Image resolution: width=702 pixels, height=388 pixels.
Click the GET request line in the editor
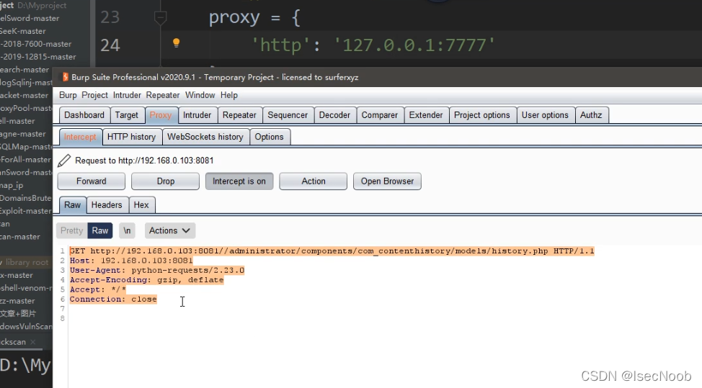pyautogui.click(x=332, y=251)
